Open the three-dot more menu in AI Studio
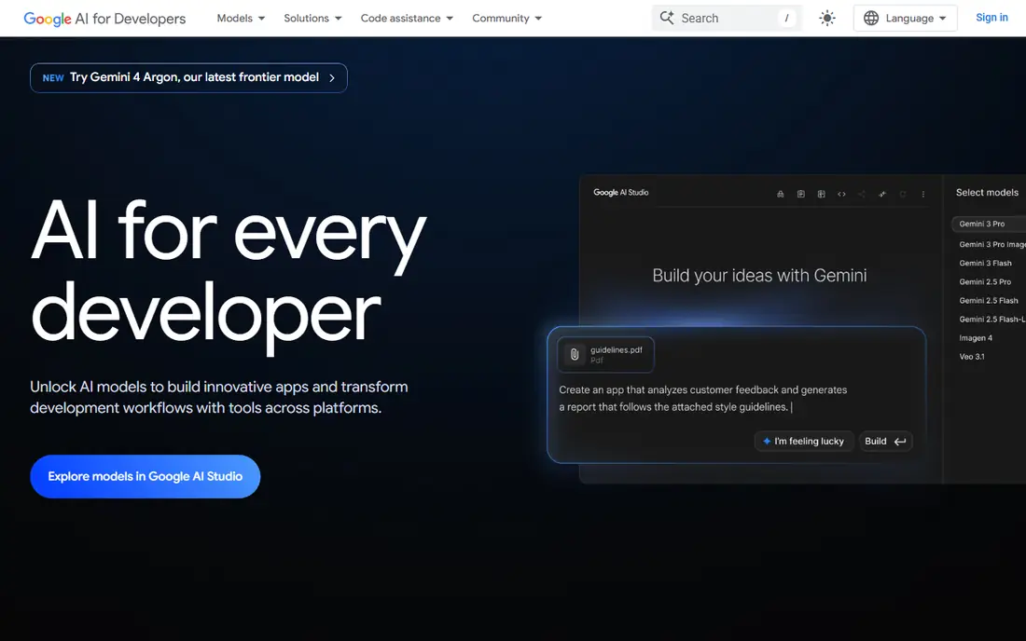Image resolution: width=1026 pixels, height=641 pixels. coord(923,194)
